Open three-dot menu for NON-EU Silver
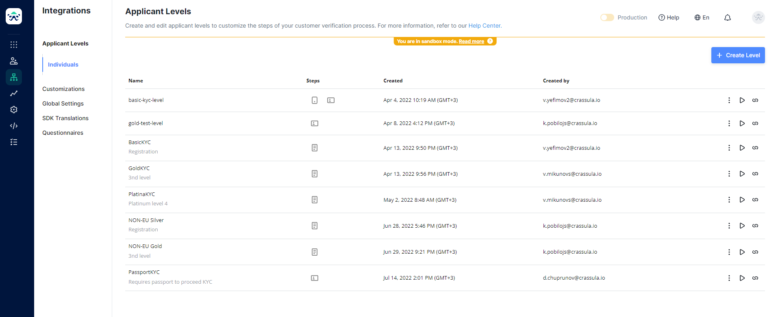 729,226
